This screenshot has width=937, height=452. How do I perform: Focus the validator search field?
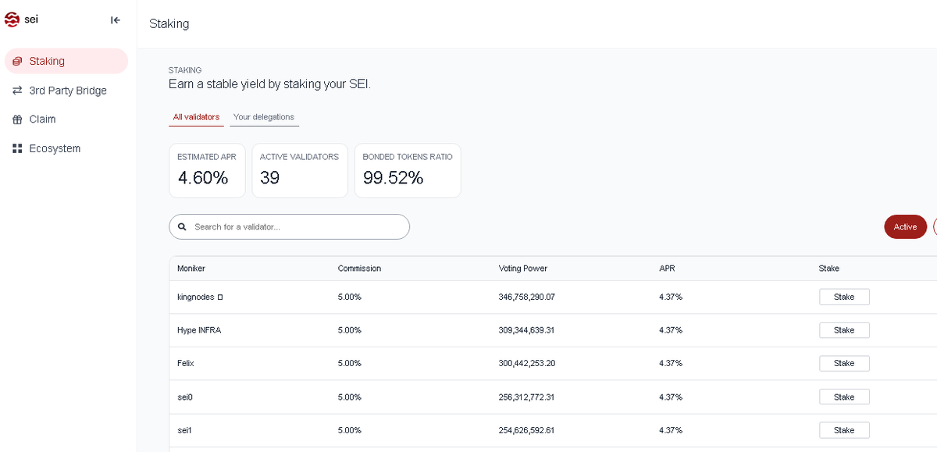point(289,226)
